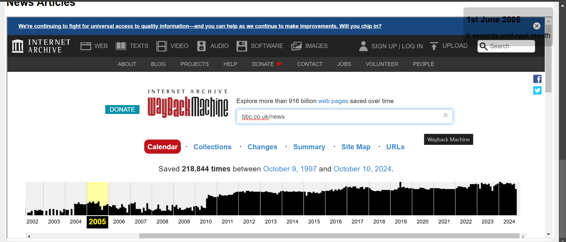The width and height of the screenshot is (566, 242).
Task: Select year 2004 on the timeline
Action: pos(76,222)
